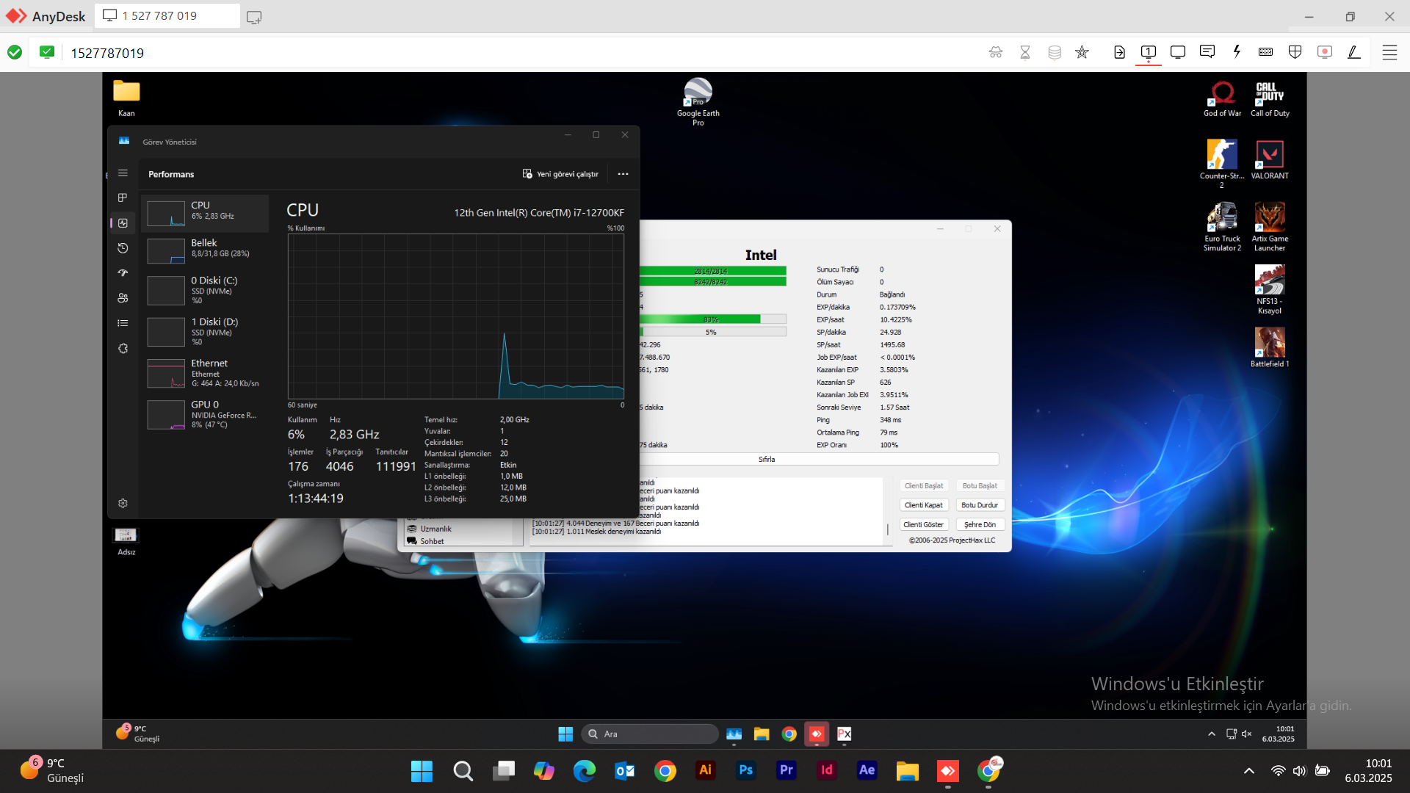The width and height of the screenshot is (1410, 793).
Task: Open AnyDesk actions lightning icon
Action: coord(1237,52)
